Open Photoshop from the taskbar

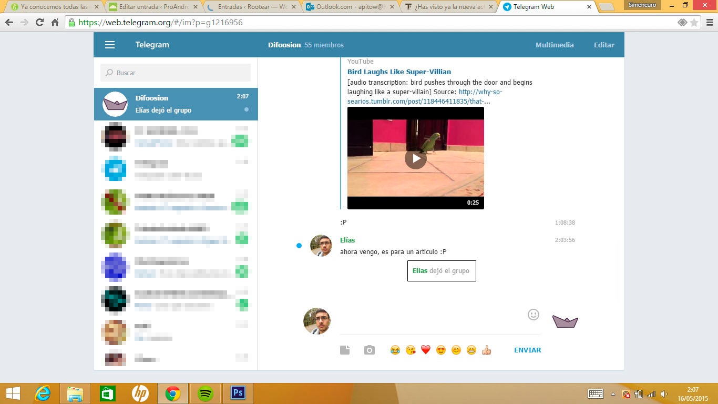point(238,393)
